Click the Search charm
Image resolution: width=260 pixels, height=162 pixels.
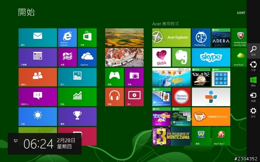click(253, 51)
